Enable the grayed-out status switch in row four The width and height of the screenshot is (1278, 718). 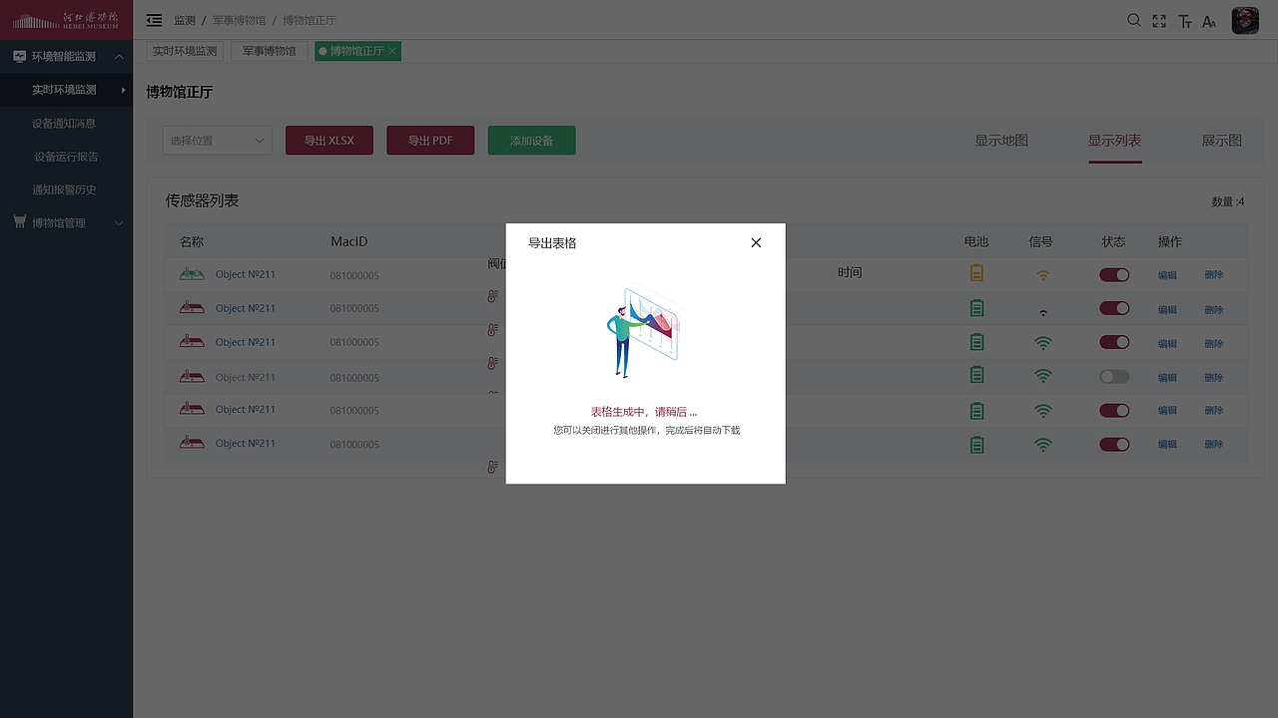1114,376
